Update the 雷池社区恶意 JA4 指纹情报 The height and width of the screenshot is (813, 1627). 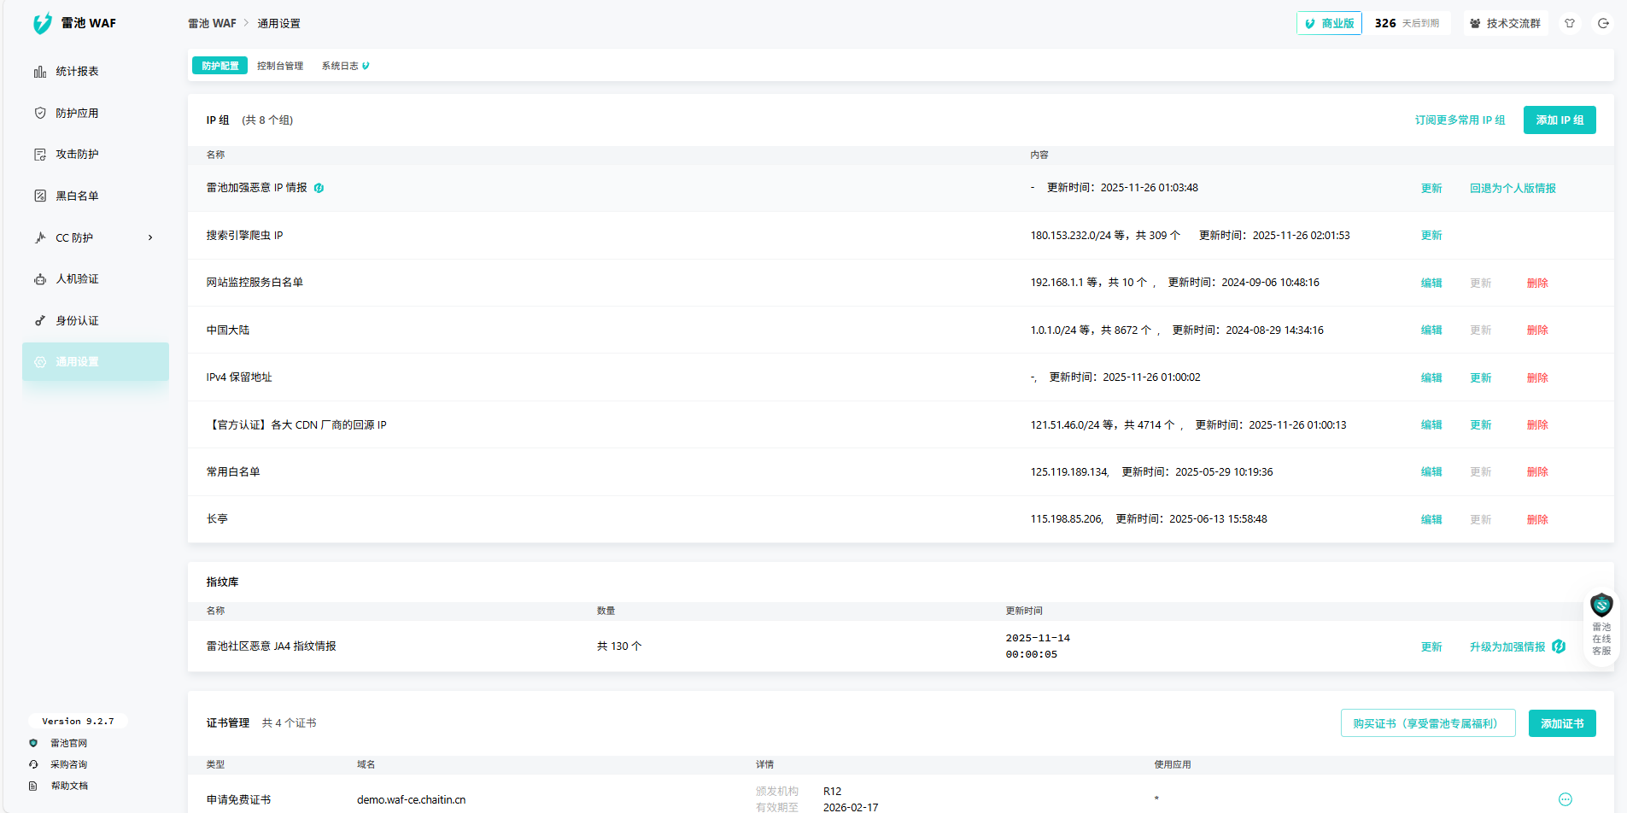pos(1431,647)
